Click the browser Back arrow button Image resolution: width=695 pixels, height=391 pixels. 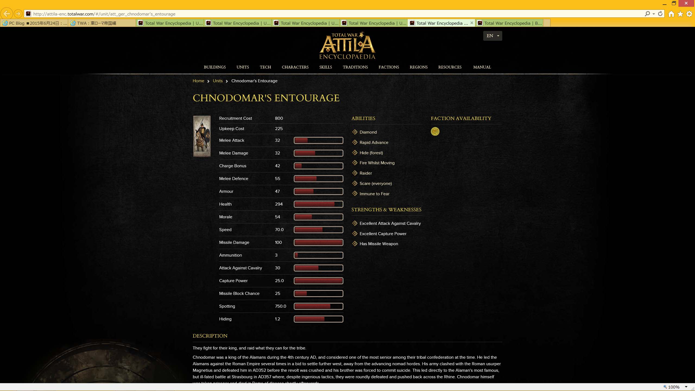point(7,14)
